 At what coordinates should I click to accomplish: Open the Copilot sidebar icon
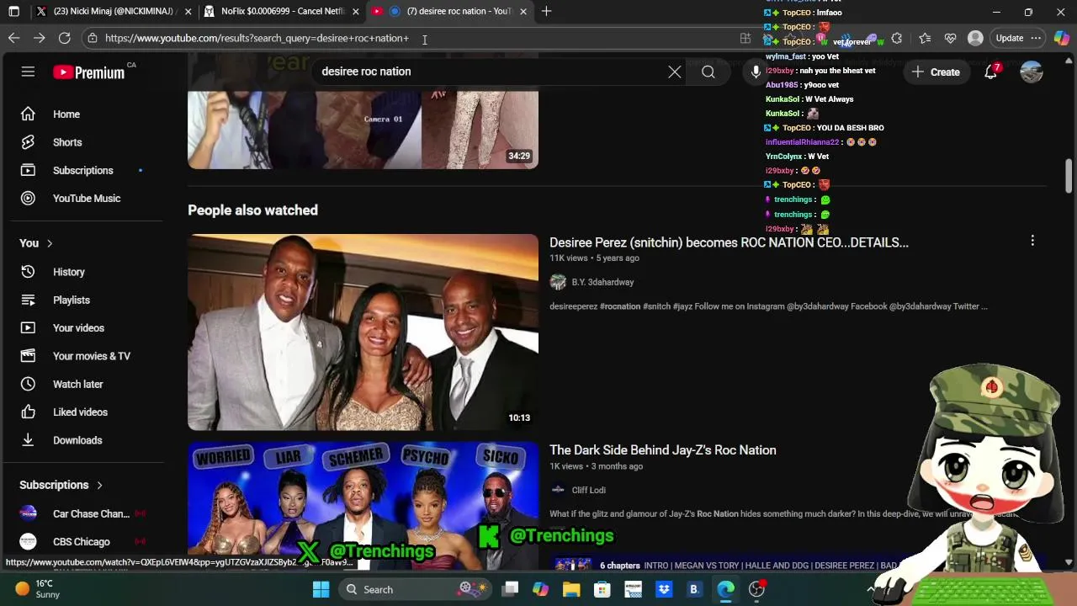(x=1061, y=38)
